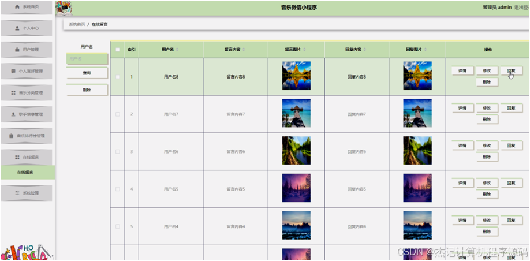
Task: Open 详情 for row 用户名6
Action: click(x=462, y=146)
